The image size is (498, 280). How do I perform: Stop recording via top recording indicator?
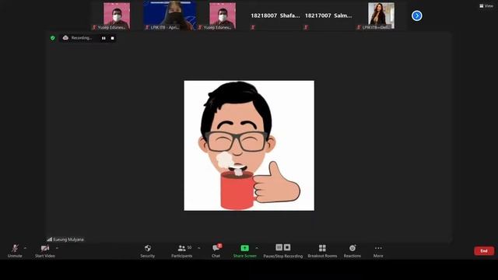[x=112, y=38]
